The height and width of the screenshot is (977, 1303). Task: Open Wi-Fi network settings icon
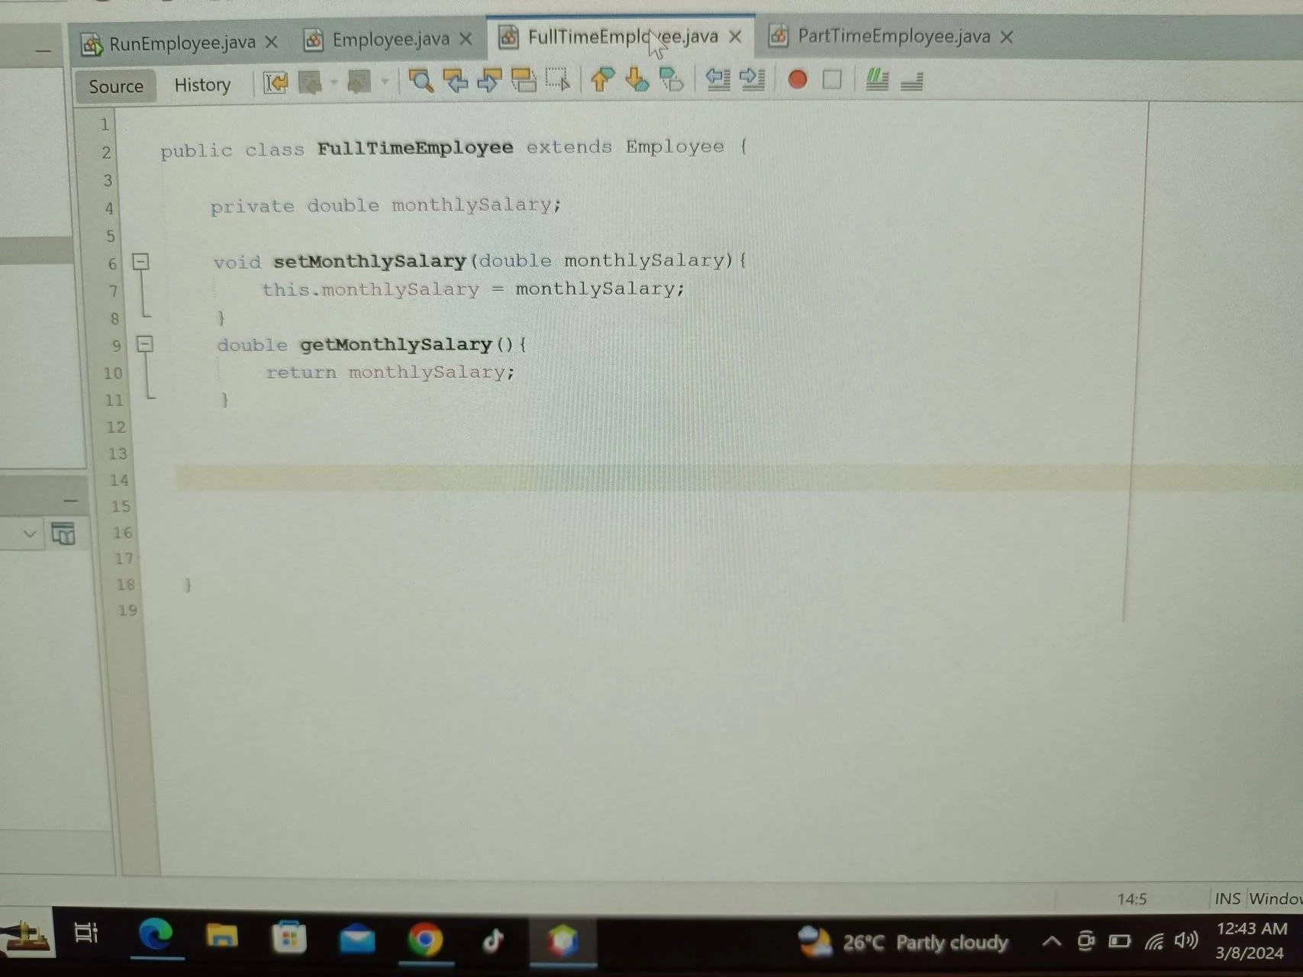1154,942
